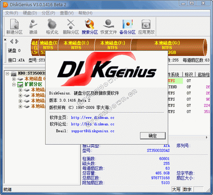Click the disk model value ST3500320AS
Screen dimensions: 213x195
158,151
